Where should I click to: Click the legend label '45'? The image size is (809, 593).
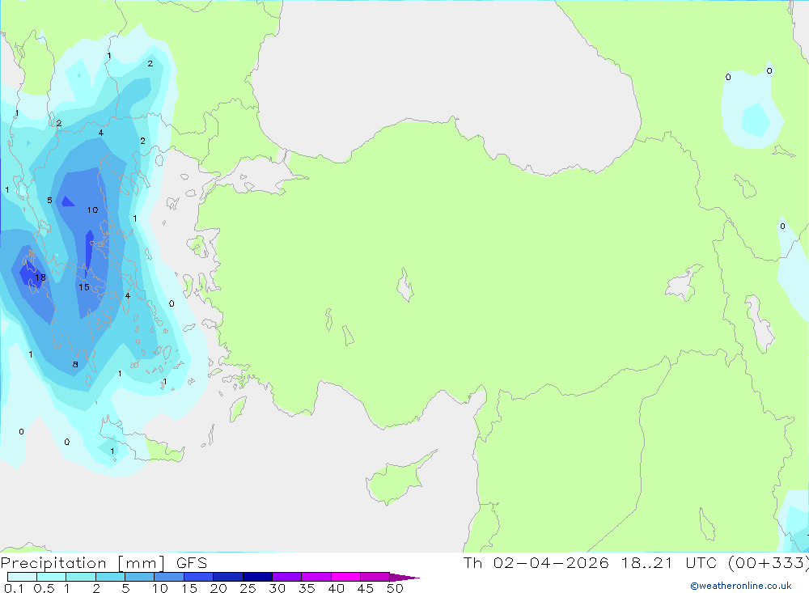pos(366,588)
